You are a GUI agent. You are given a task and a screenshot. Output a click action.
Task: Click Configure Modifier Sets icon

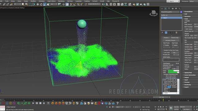[x=176, y=33]
